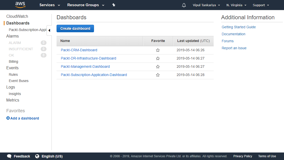Open Event Buses under Events
This screenshot has height=160, width=284.
point(19,81)
